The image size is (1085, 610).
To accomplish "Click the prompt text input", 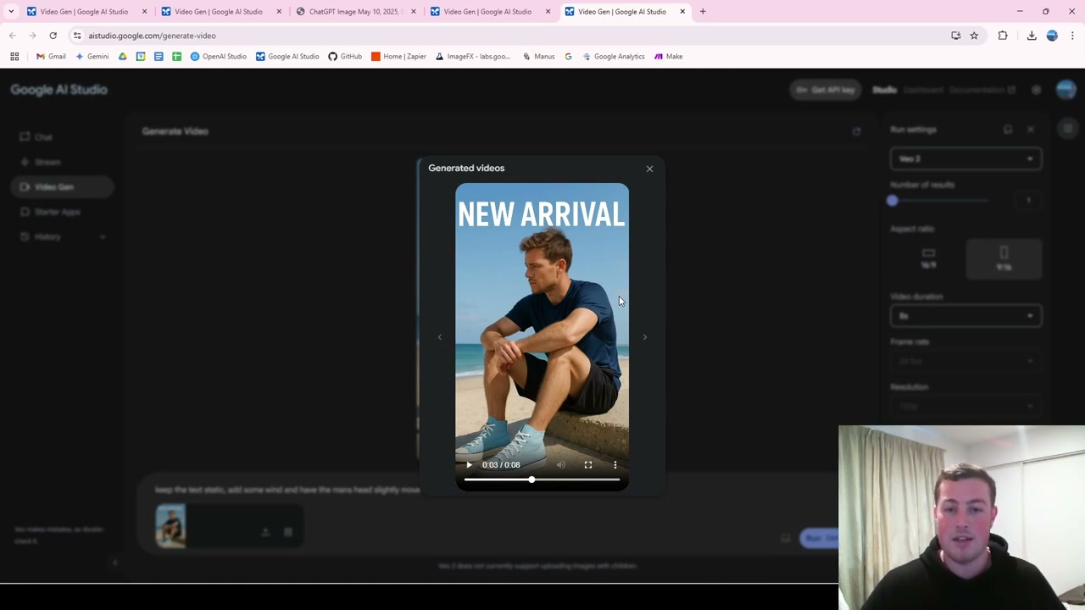I will [x=288, y=490].
